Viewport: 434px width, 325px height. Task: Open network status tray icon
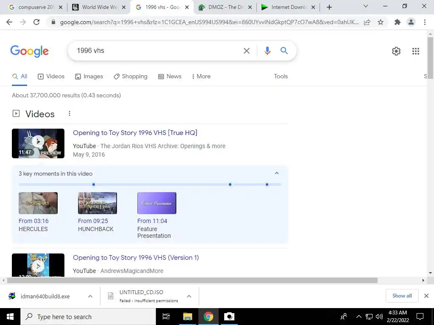click(369, 317)
